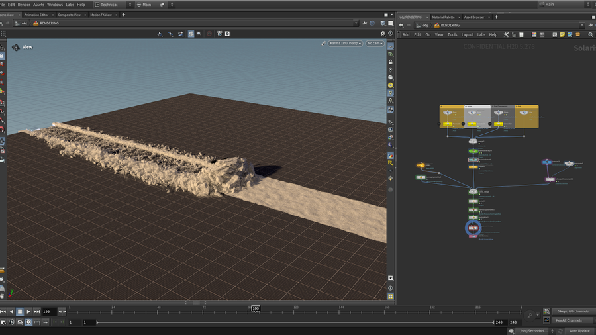Click the render region tool icon in viewport toolbar

coord(199,34)
